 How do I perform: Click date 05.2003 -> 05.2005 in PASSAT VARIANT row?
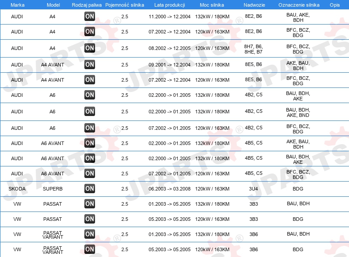170,249
